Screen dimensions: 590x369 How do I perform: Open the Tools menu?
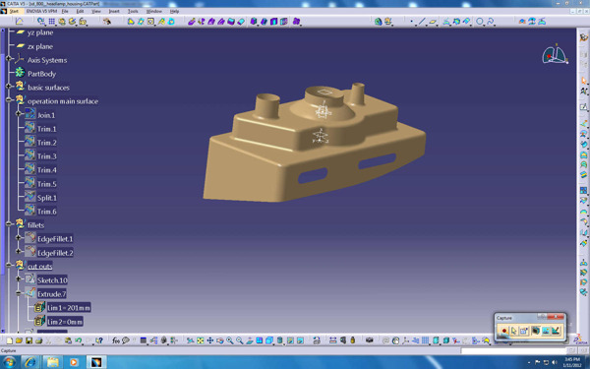133,11
